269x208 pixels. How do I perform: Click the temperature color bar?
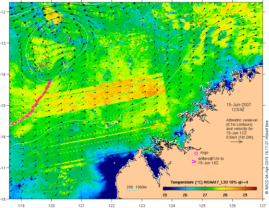(210, 188)
